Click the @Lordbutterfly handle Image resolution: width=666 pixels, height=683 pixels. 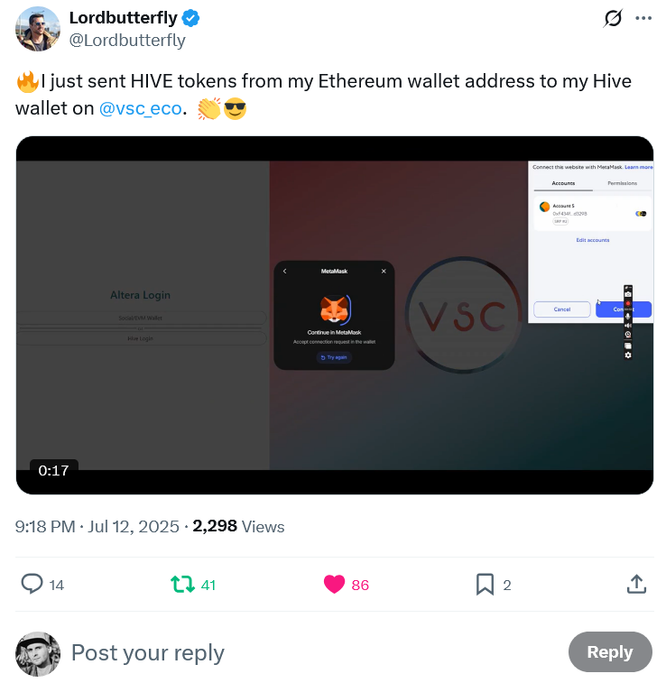(x=127, y=40)
